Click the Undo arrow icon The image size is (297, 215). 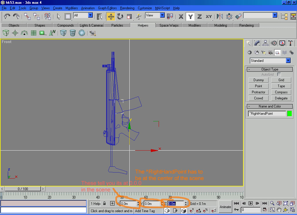coord(7,16)
